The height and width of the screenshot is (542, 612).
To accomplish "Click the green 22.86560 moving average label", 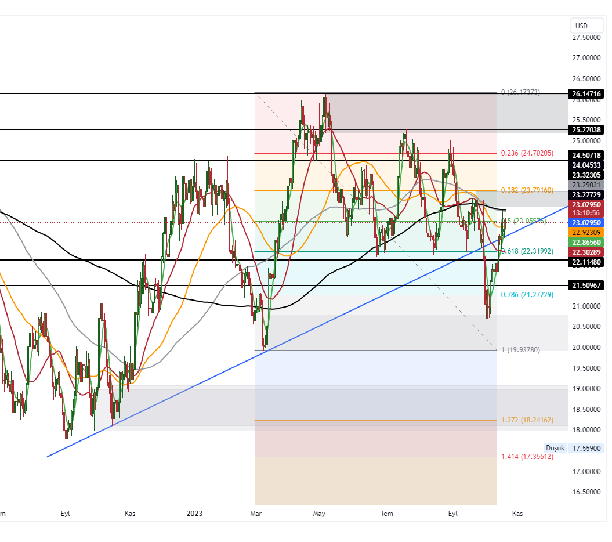I will [586, 242].
